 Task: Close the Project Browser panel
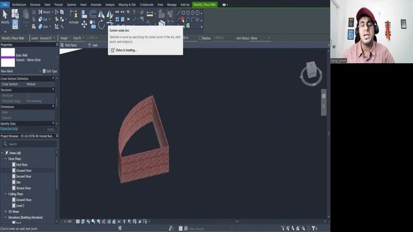57,136
